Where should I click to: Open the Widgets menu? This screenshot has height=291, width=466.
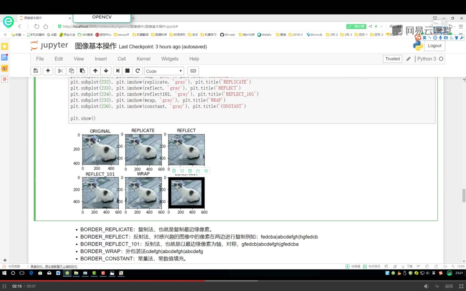coord(170,59)
